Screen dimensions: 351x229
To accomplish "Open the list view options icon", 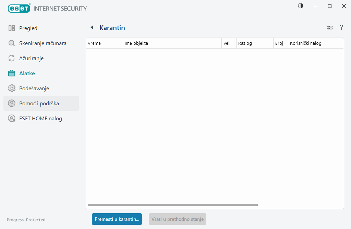I will coord(330,28).
